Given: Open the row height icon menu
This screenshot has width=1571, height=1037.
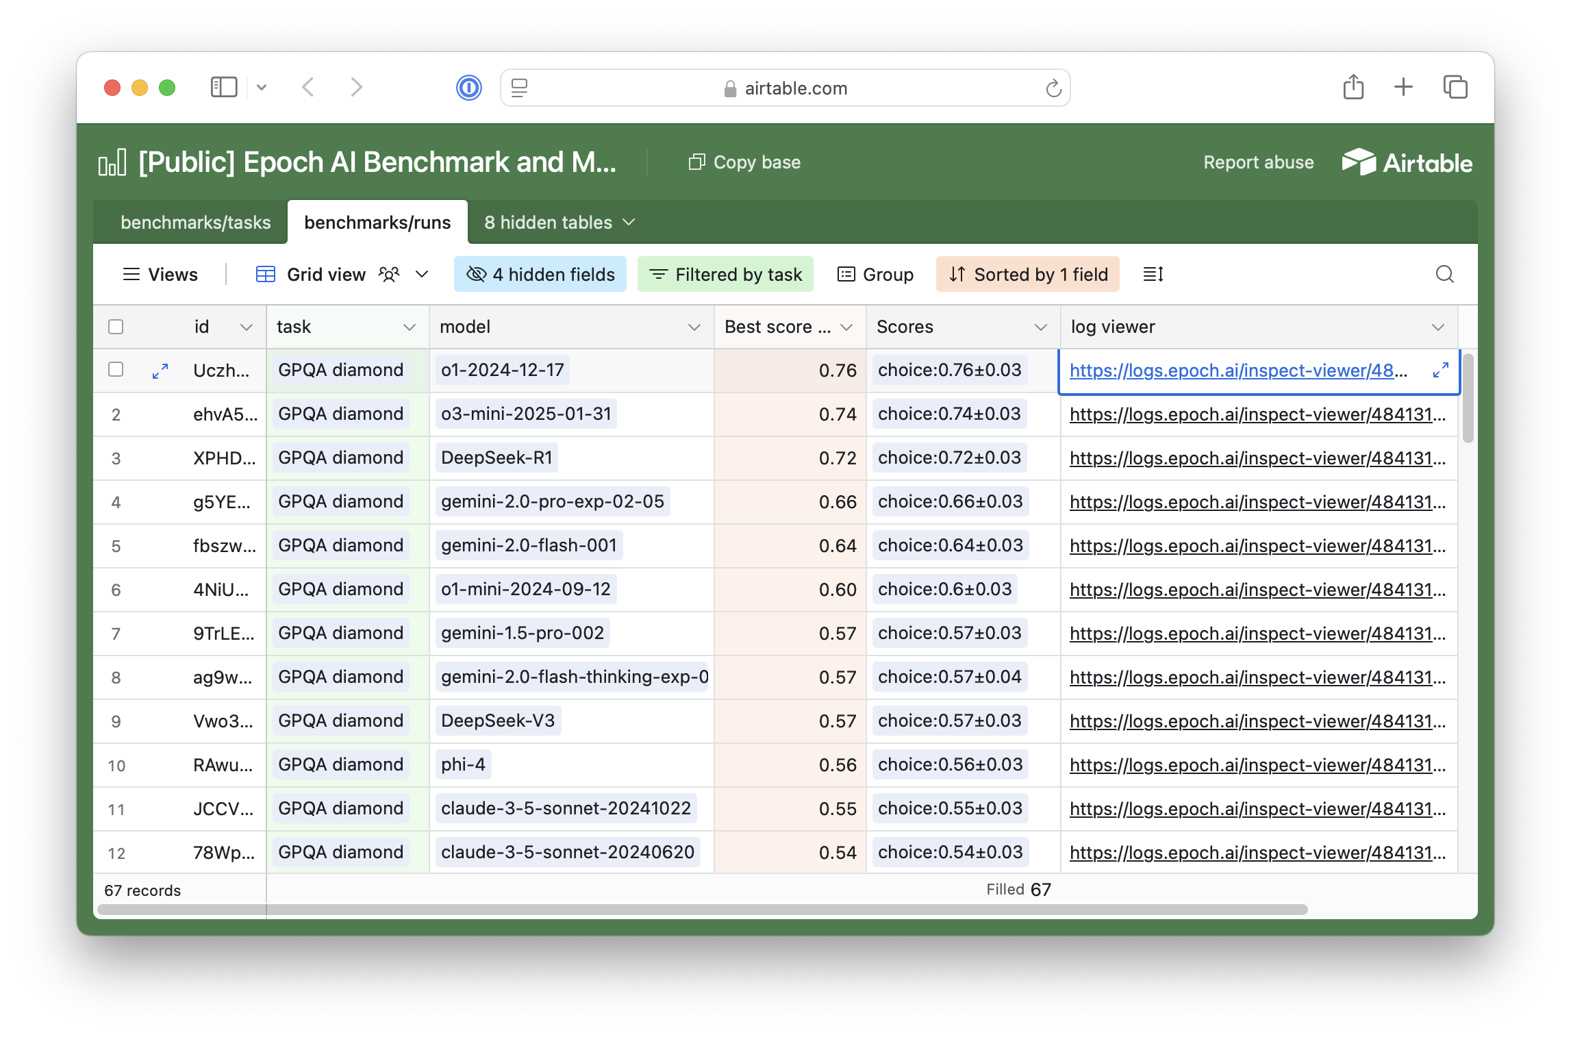Looking at the screenshot, I should tap(1153, 274).
